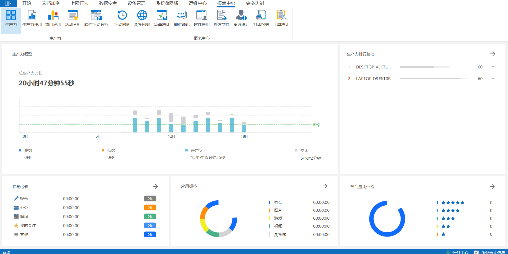Click progress bar for LAPTOP-D9J3IT0R
This screenshot has height=254, width=508.
[434, 78]
